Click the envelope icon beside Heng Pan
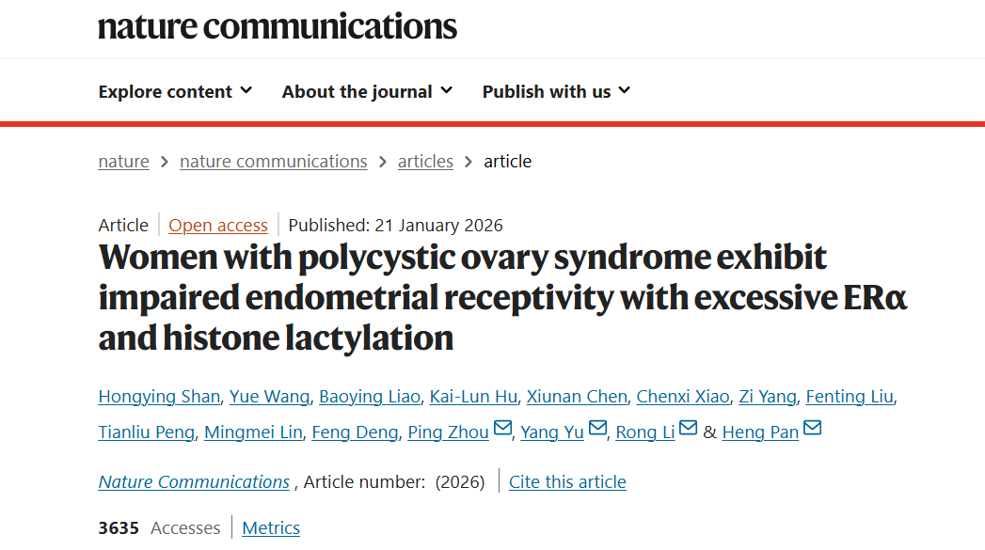Screen dimensions: 985x550 812,430
